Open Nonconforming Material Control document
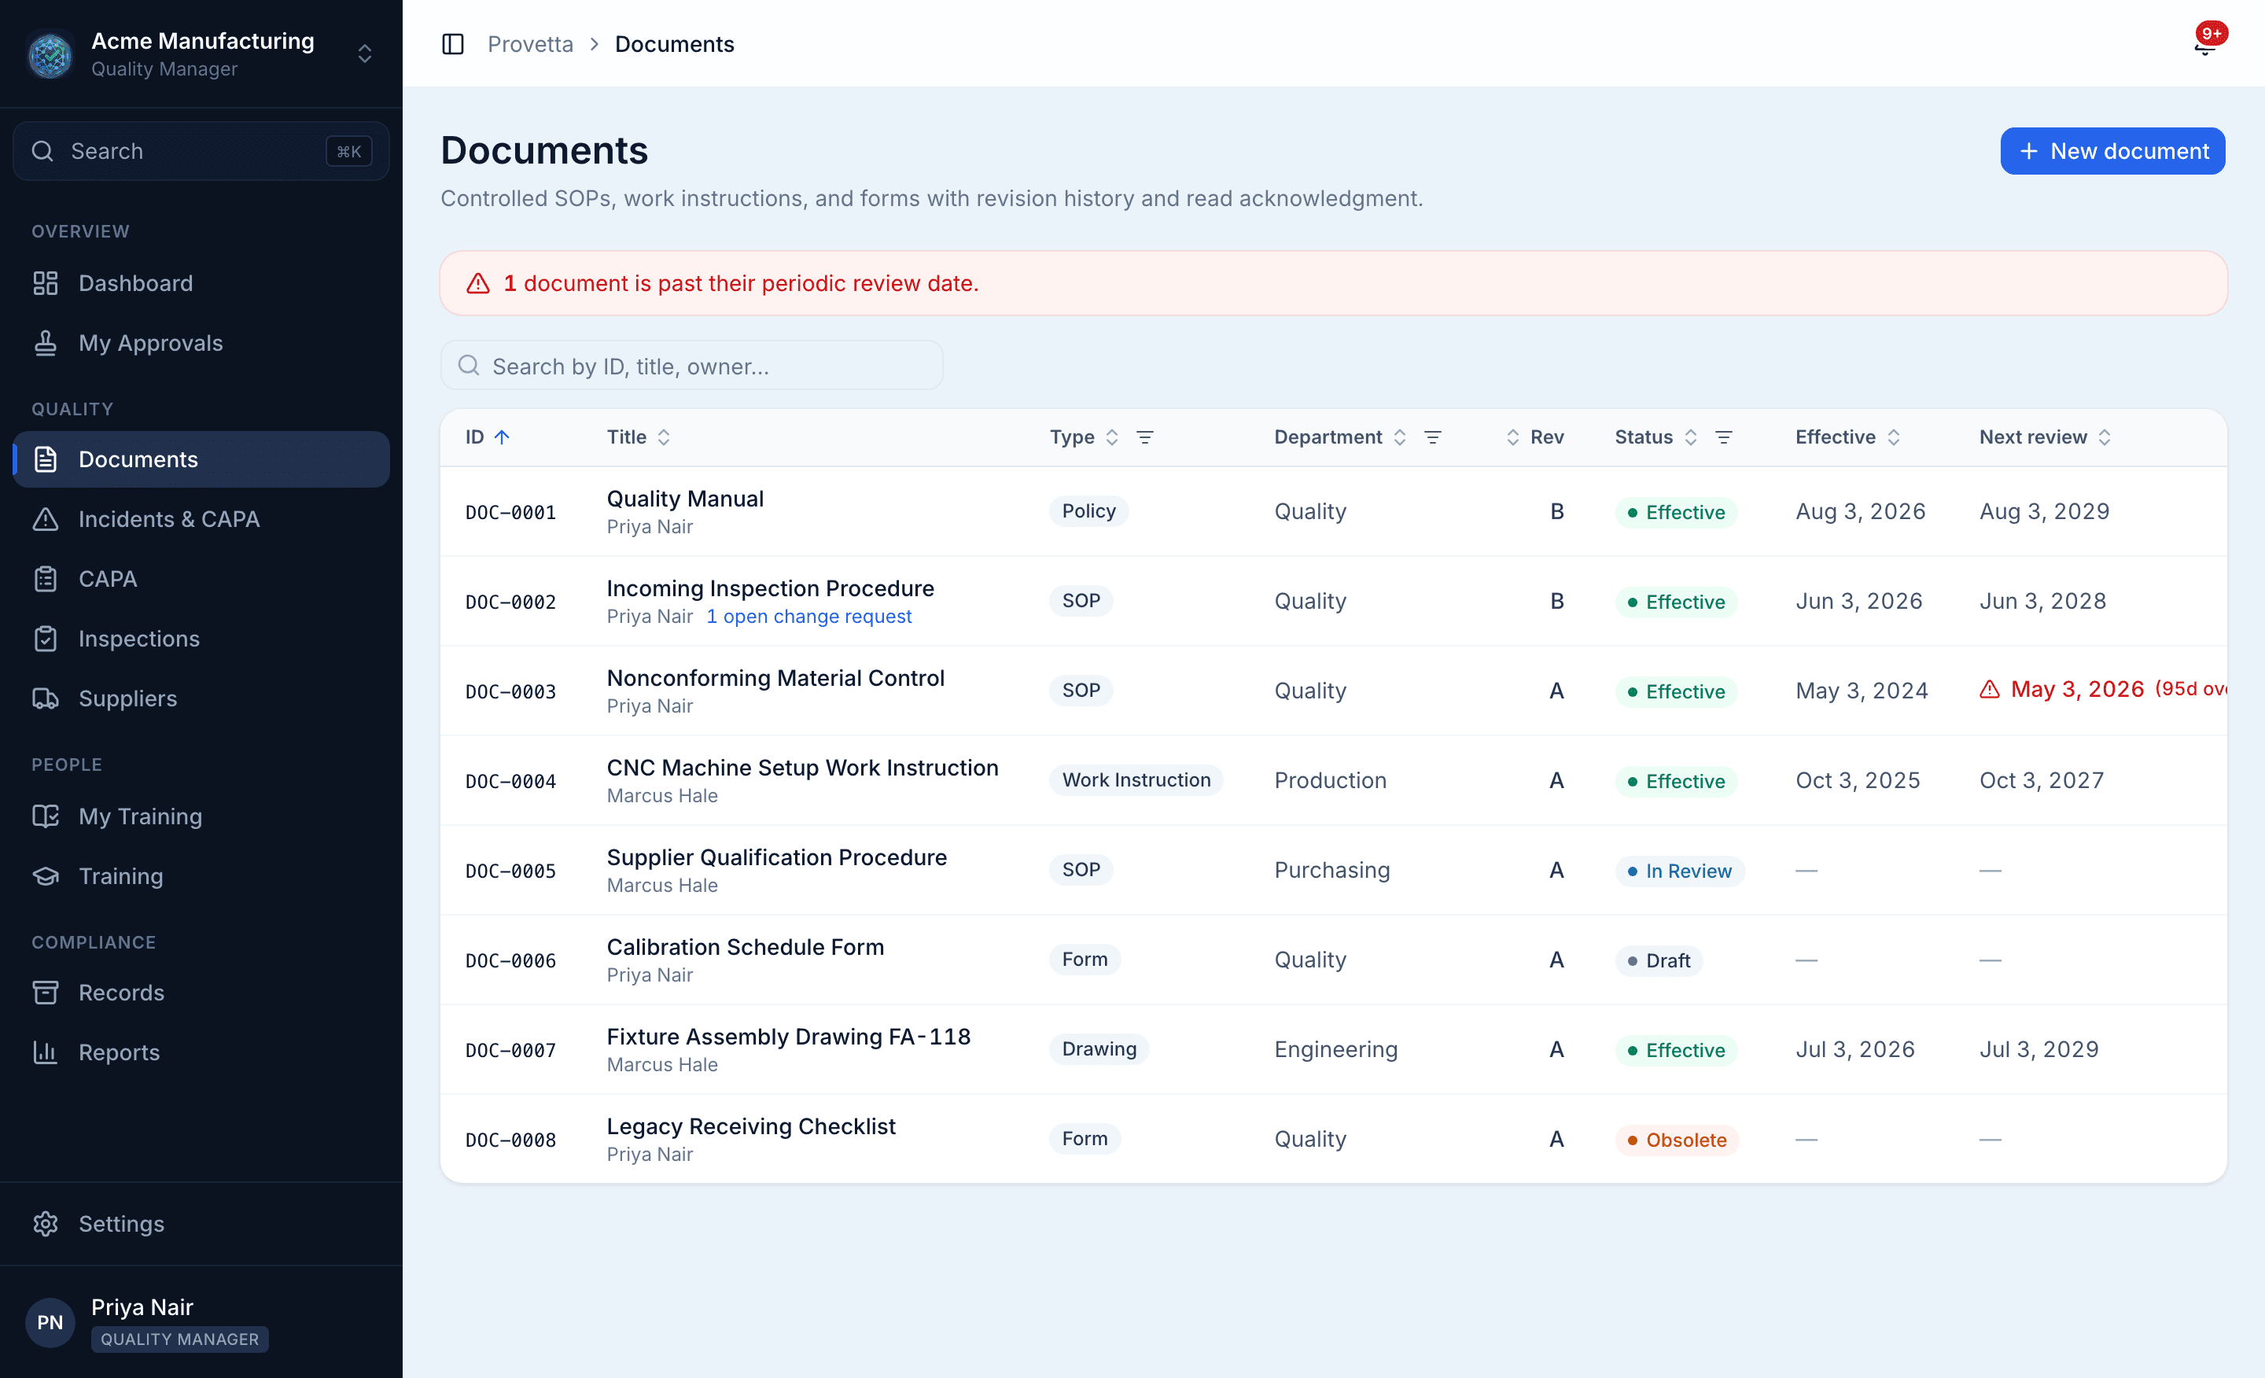The height and width of the screenshot is (1378, 2265). [775, 679]
